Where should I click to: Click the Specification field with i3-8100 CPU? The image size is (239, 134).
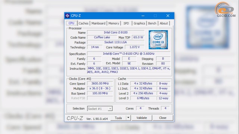(128, 54)
